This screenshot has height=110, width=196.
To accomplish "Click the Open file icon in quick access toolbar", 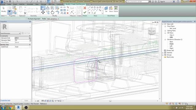I will 7,1.
